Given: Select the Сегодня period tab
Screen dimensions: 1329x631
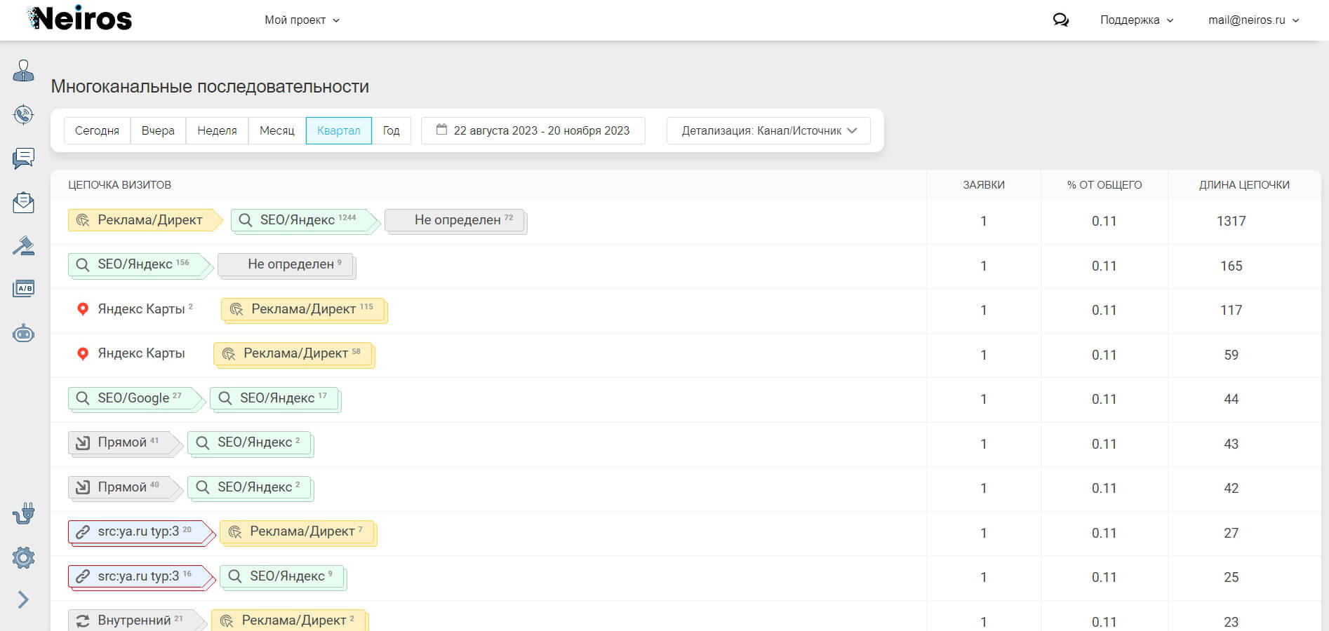Looking at the screenshot, I should coord(98,130).
